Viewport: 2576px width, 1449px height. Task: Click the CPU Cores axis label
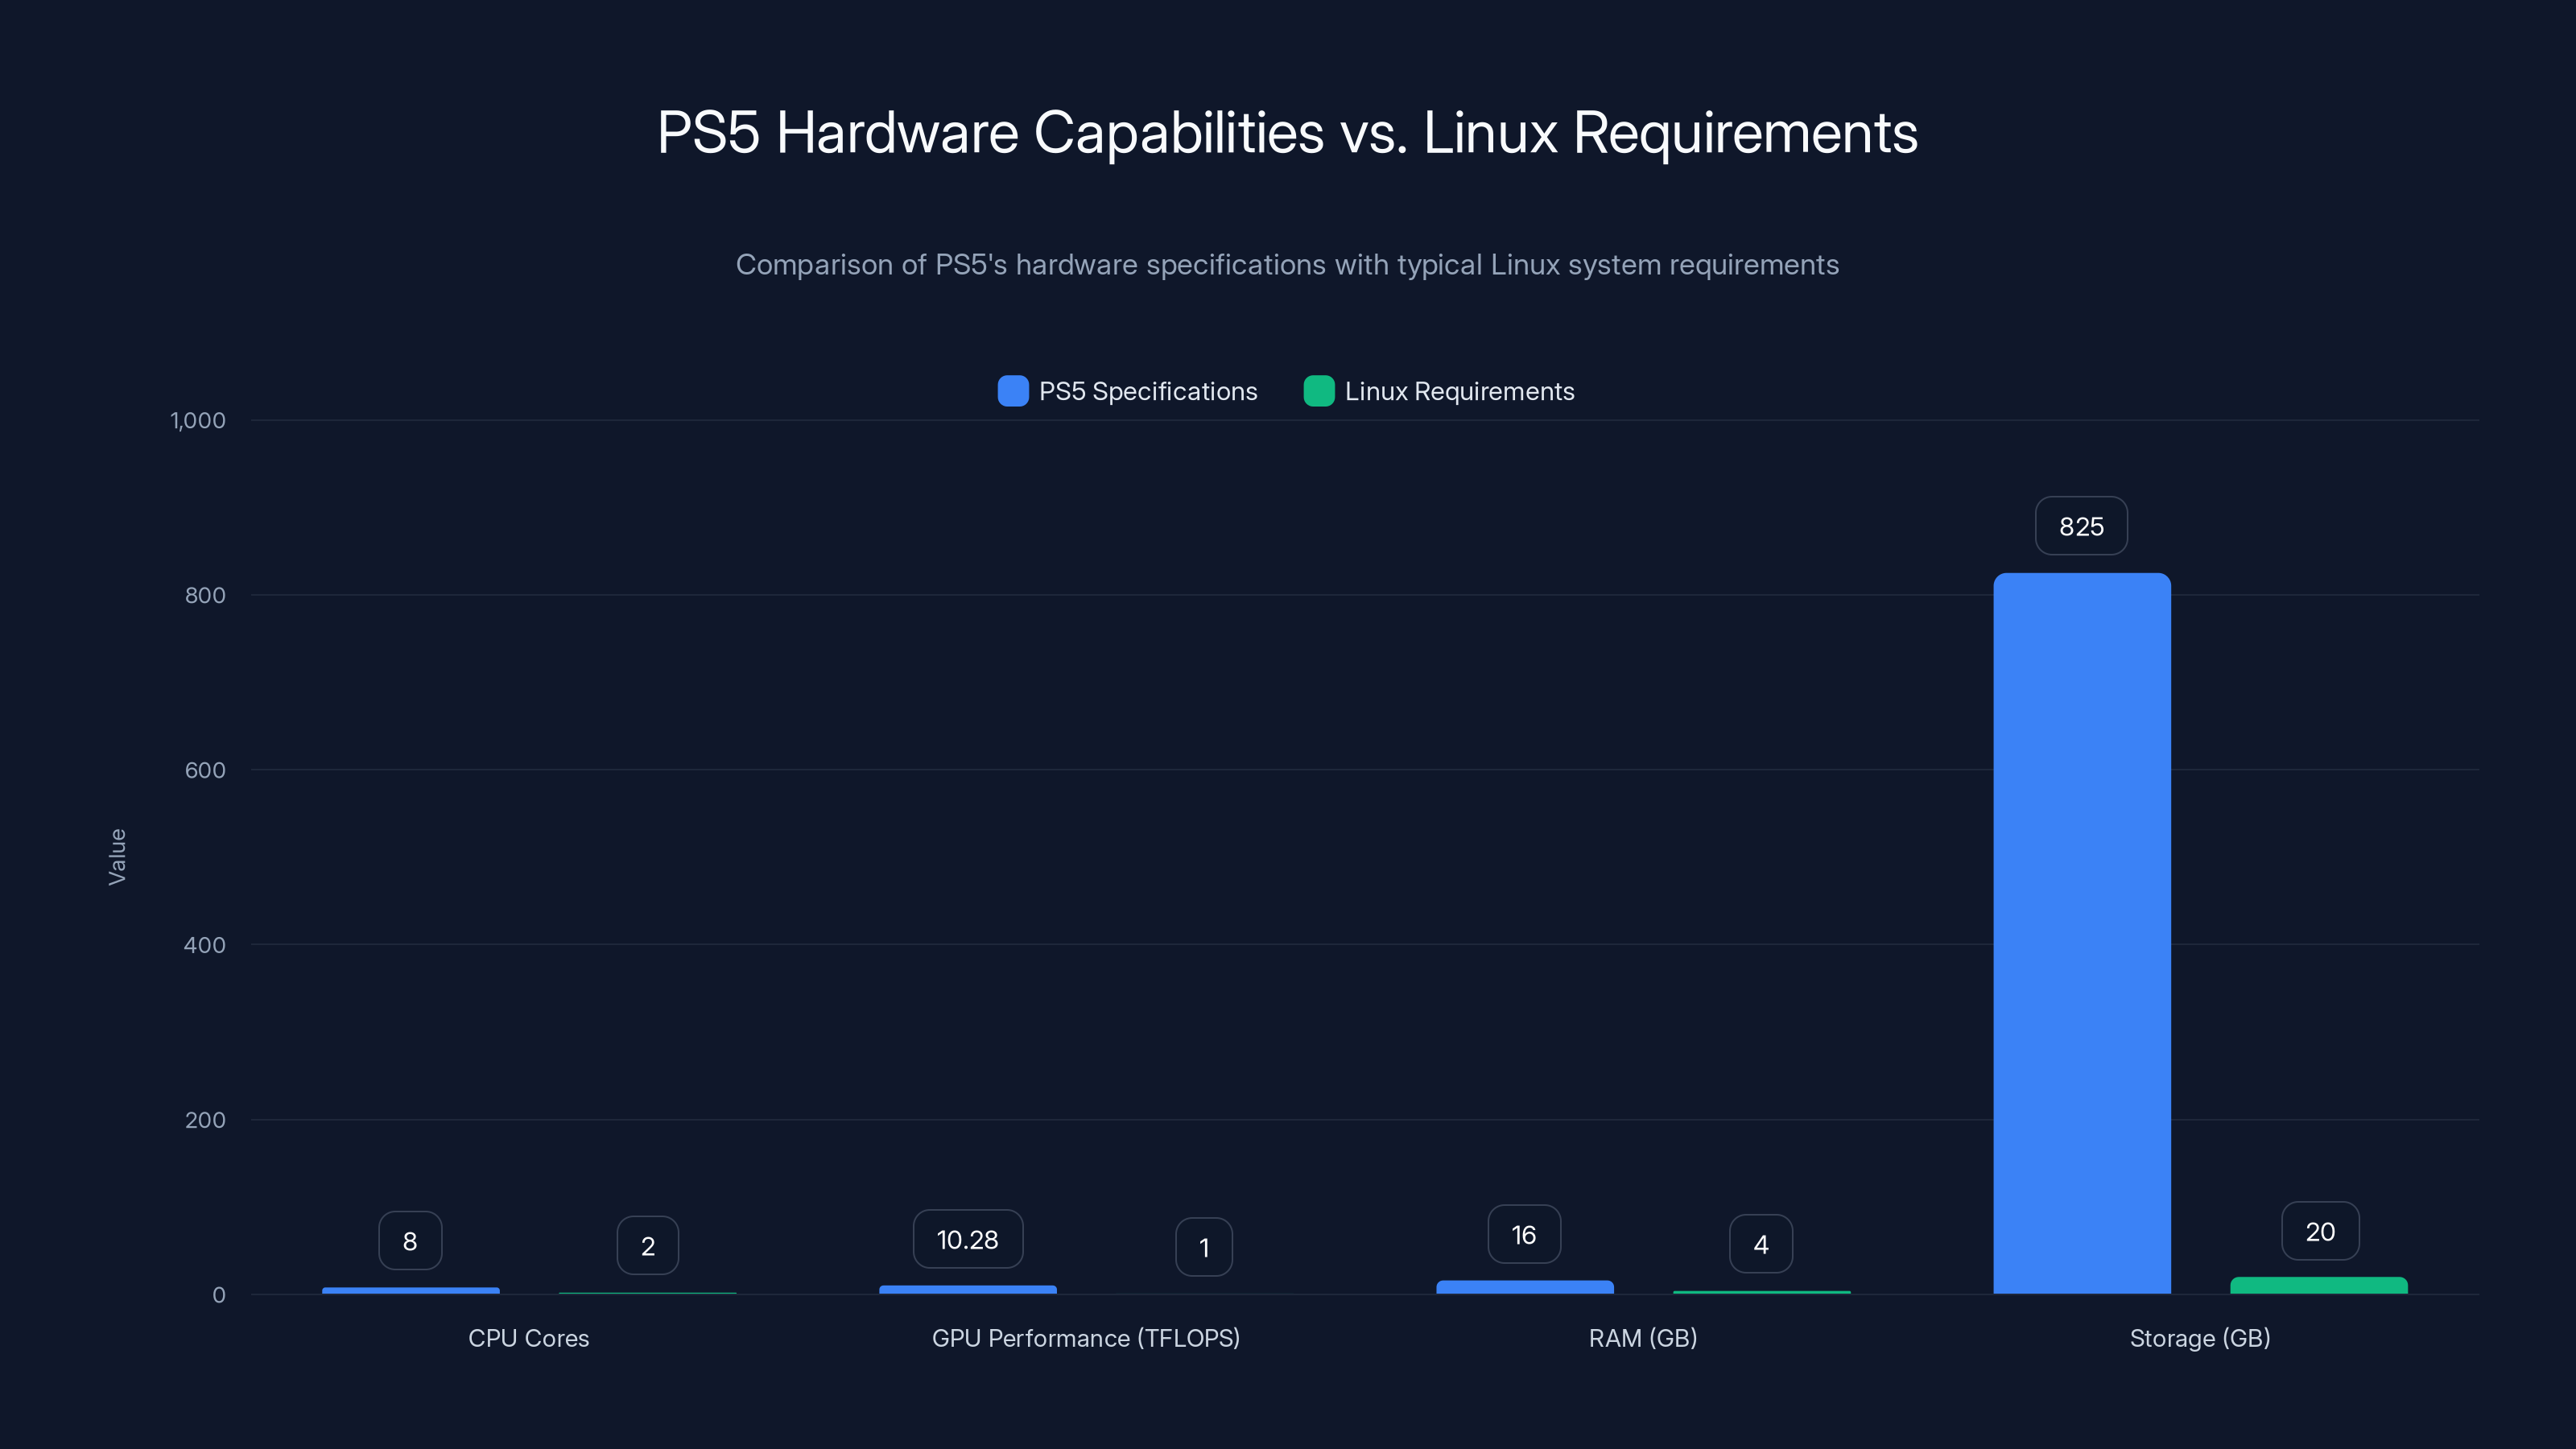pyautogui.click(x=529, y=1338)
